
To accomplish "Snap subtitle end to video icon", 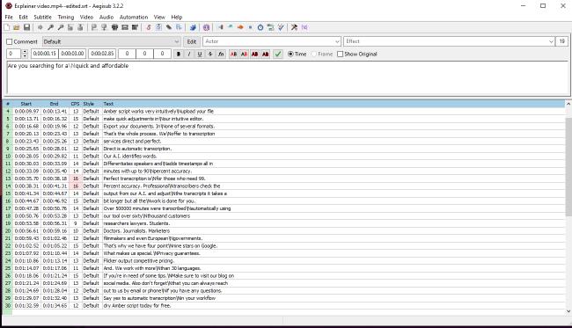I will [x=104, y=27].
